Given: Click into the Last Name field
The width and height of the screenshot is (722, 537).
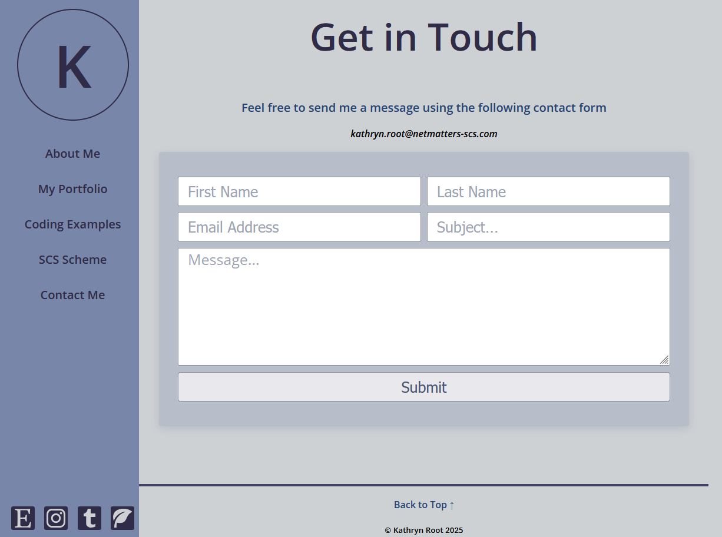Looking at the screenshot, I should [548, 192].
